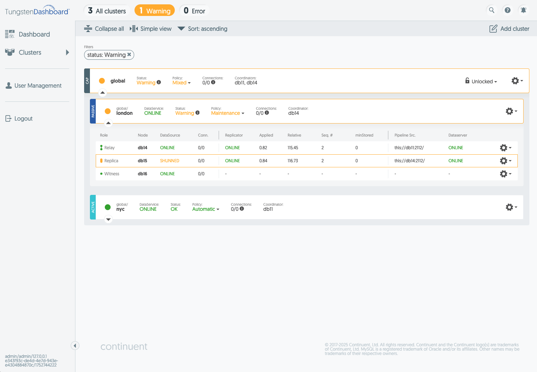Open the search magnifier icon
Image resolution: width=537 pixels, height=372 pixels.
click(492, 10)
